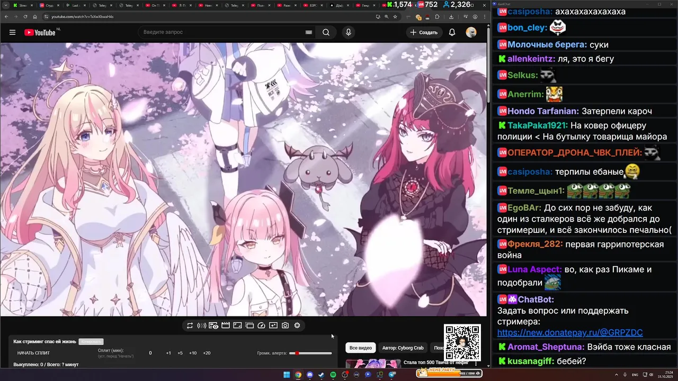Open Spotify from the taskbar
Image resolution: width=678 pixels, height=381 pixels.
[333, 375]
